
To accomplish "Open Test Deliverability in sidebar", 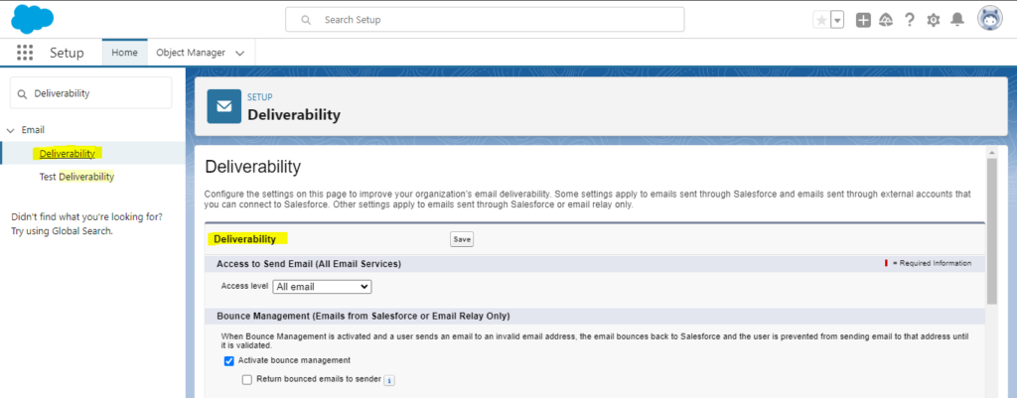I will [x=76, y=177].
